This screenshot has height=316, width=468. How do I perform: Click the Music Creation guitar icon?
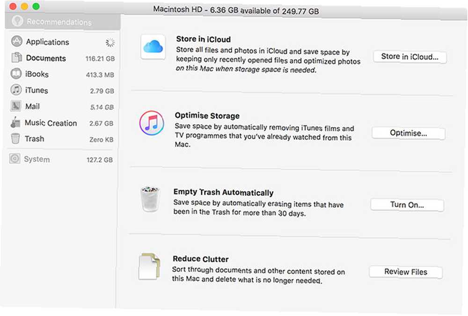[x=15, y=122]
